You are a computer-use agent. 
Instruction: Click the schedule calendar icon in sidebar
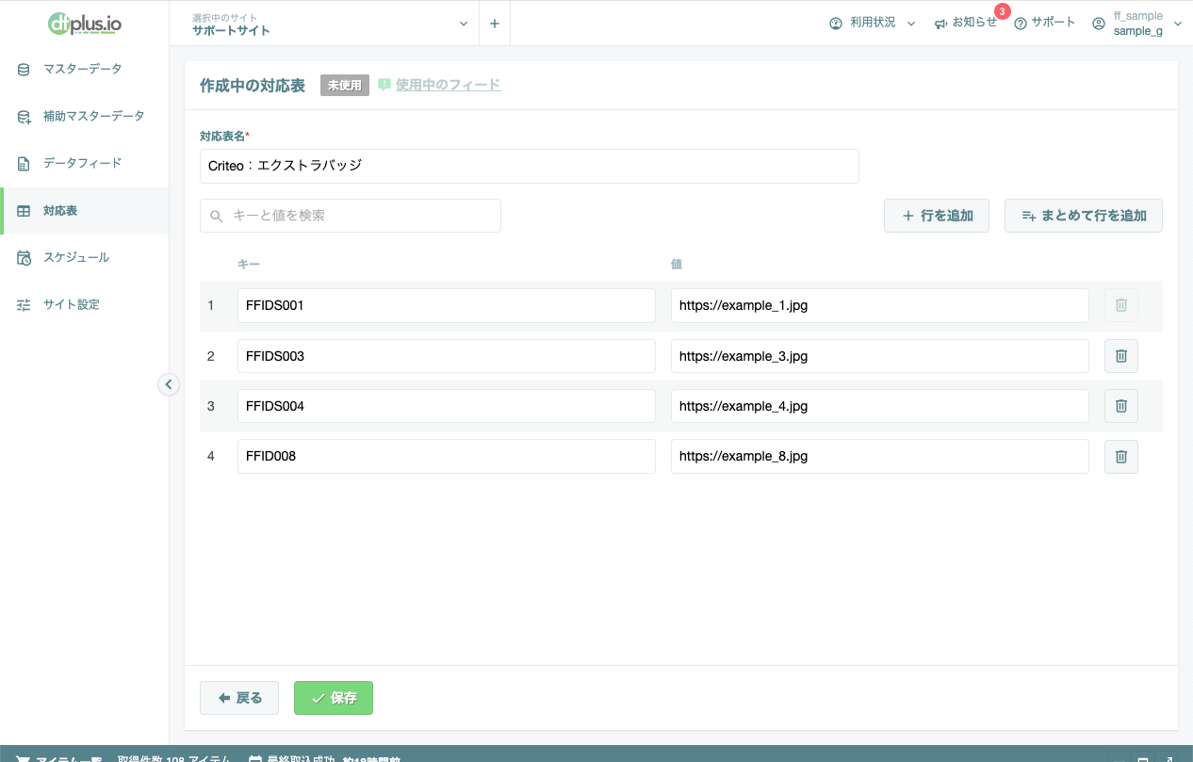pos(24,257)
